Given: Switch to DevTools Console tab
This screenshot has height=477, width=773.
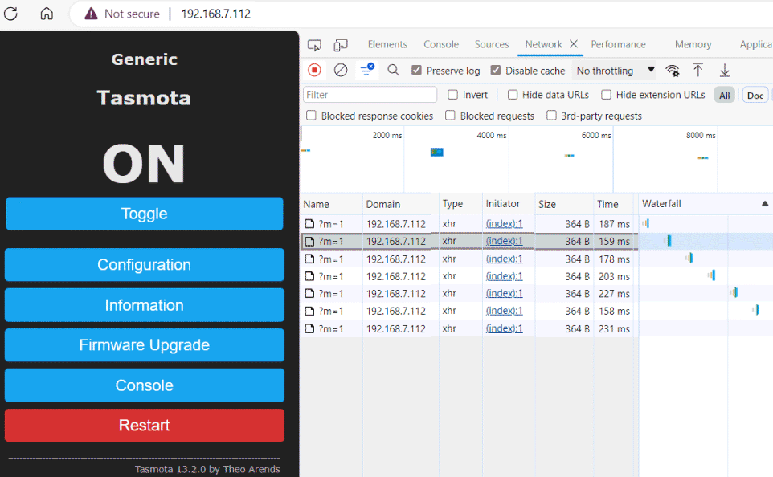Looking at the screenshot, I should pyautogui.click(x=441, y=44).
